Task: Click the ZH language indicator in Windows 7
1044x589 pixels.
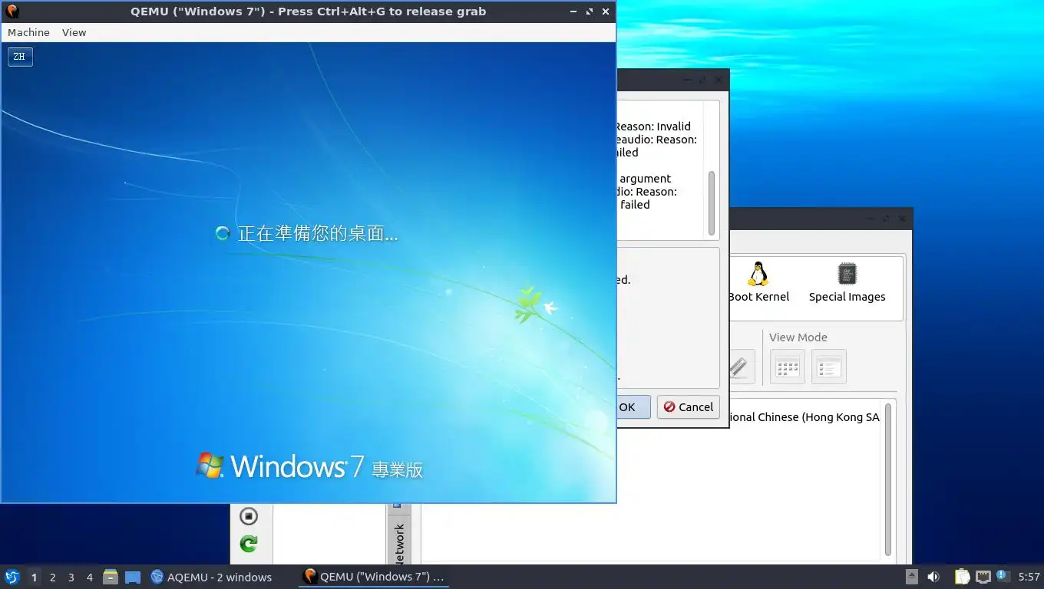Action: point(20,57)
